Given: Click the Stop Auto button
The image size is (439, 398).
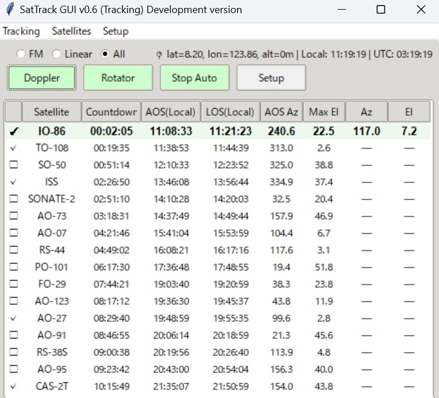Looking at the screenshot, I should coord(194,78).
